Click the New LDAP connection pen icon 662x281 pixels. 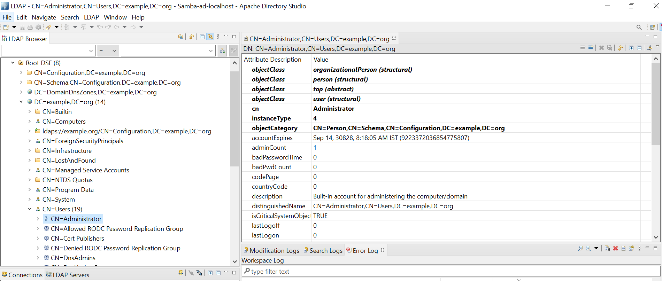click(x=48, y=27)
